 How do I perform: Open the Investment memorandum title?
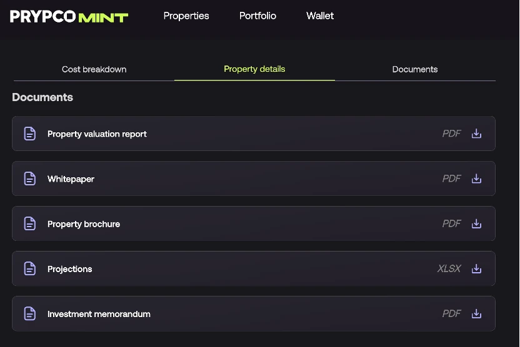click(x=99, y=314)
